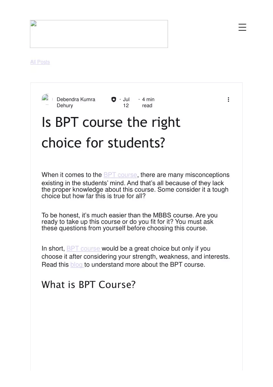
Task: Open the 'blog' hyperlink
Action: pyautogui.click(x=77, y=265)
